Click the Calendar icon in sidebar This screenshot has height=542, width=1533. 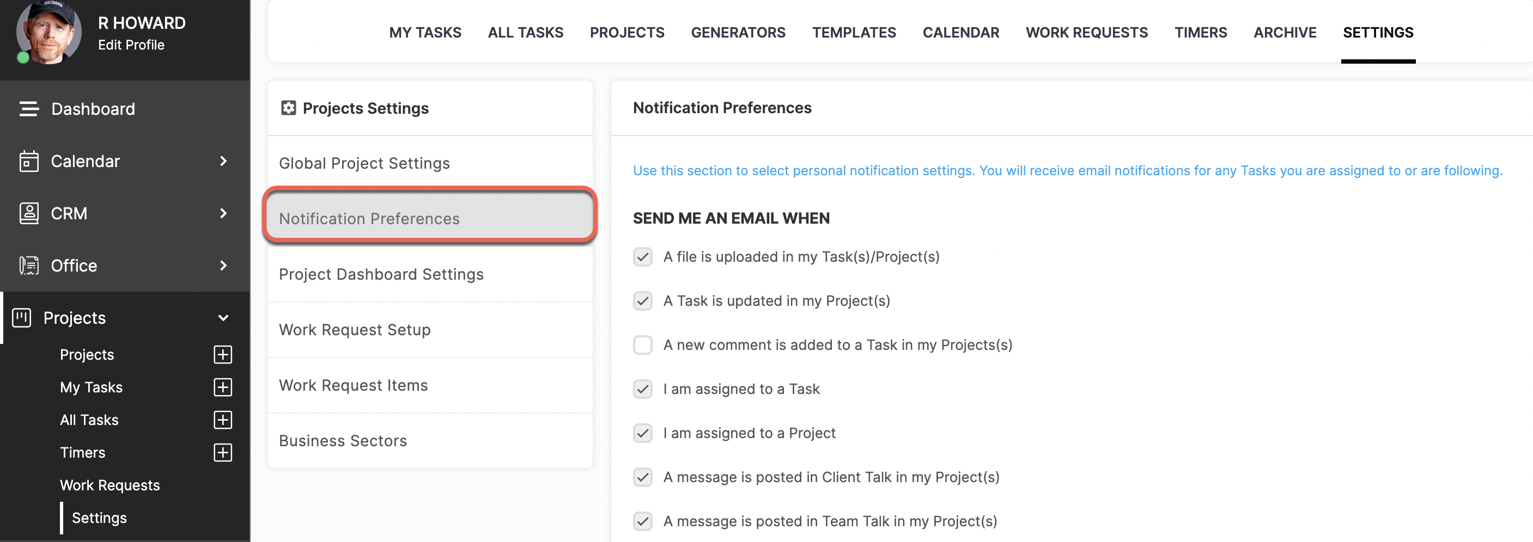pyautogui.click(x=28, y=161)
